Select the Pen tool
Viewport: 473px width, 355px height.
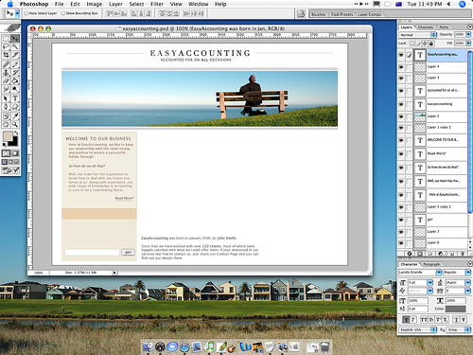(6, 107)
